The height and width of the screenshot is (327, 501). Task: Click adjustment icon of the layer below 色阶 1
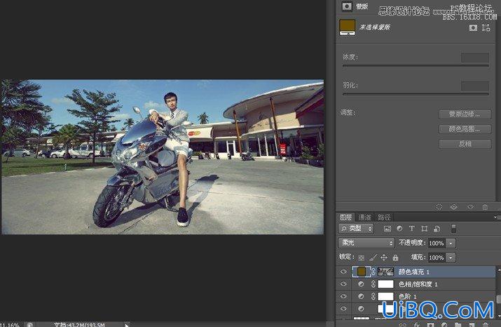(361, 309)
